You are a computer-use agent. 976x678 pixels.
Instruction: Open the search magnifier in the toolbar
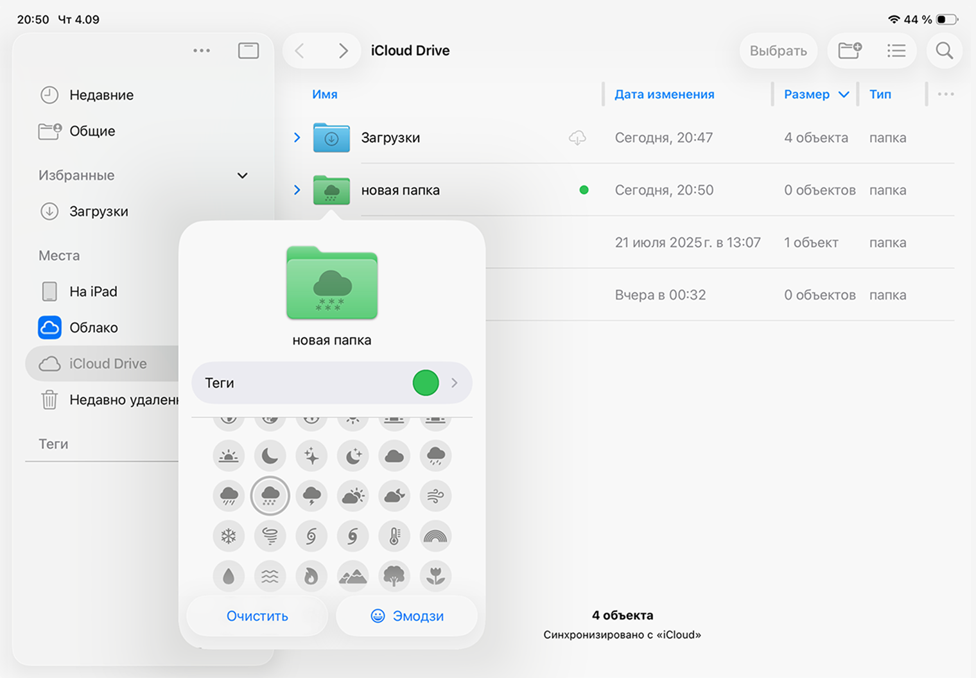(x=944, y=51)
